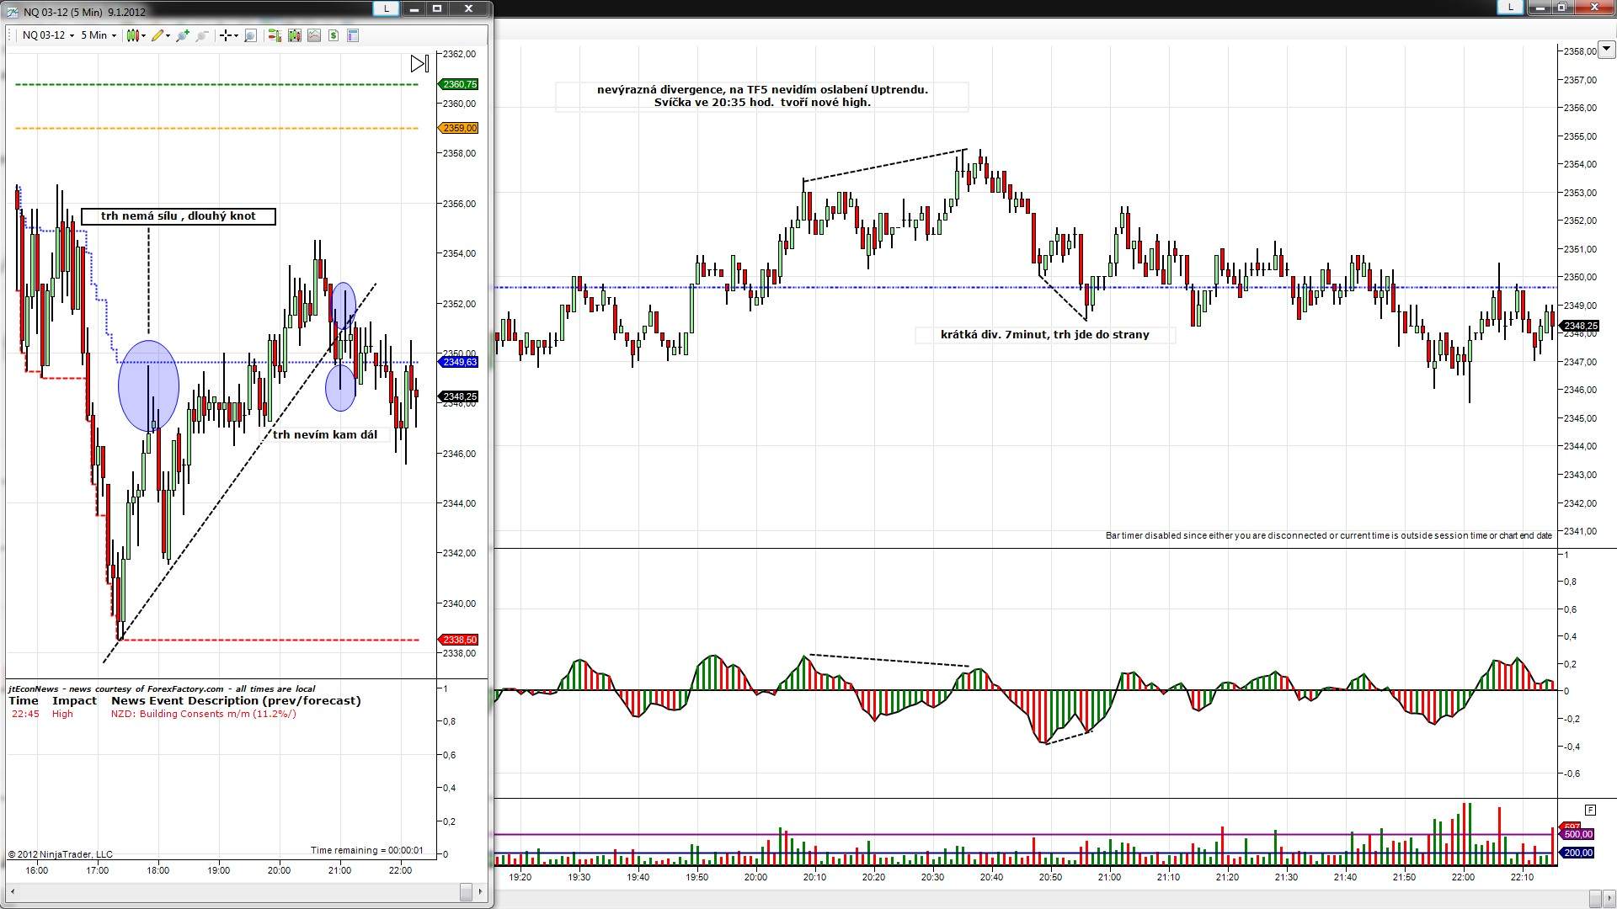Open the crosshair cursor type dropdown arrow

tap(237, 35)
